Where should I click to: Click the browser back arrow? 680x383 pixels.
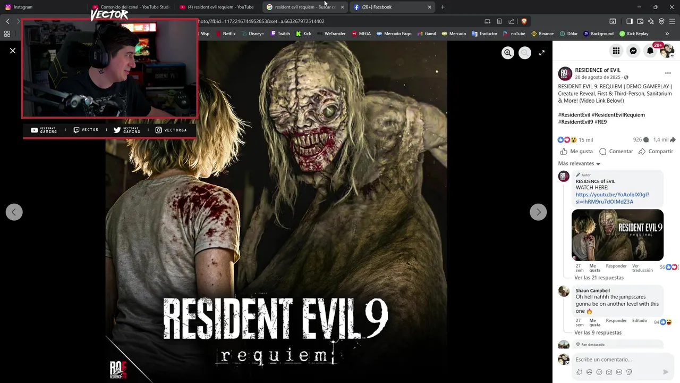[x=7, y=21]
